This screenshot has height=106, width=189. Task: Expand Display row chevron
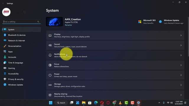click(x=181, y=35)
